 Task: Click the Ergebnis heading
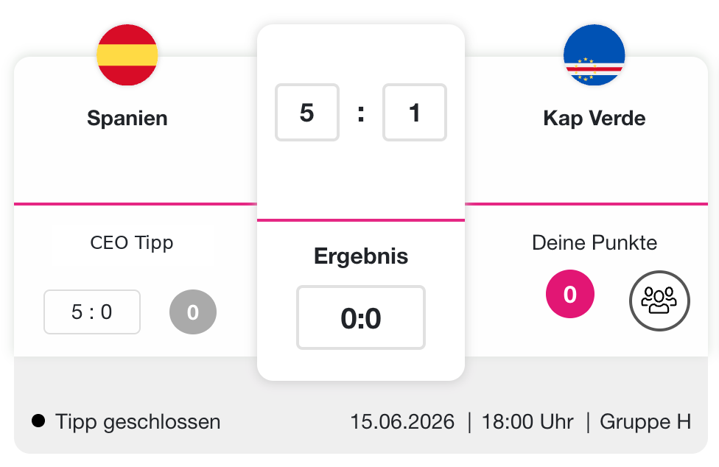[x=361, y=256]
